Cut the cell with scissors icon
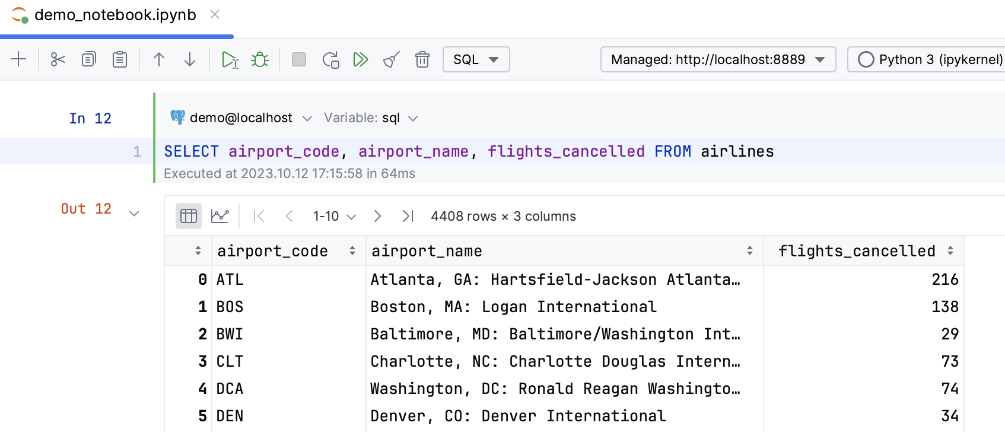The height and width of the screenshot is (432, 1005). tap(58, 59)
